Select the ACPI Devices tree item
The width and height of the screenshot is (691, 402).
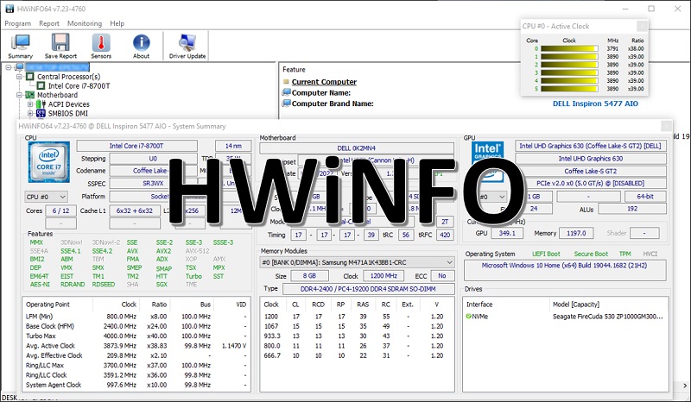coord(69,104)
